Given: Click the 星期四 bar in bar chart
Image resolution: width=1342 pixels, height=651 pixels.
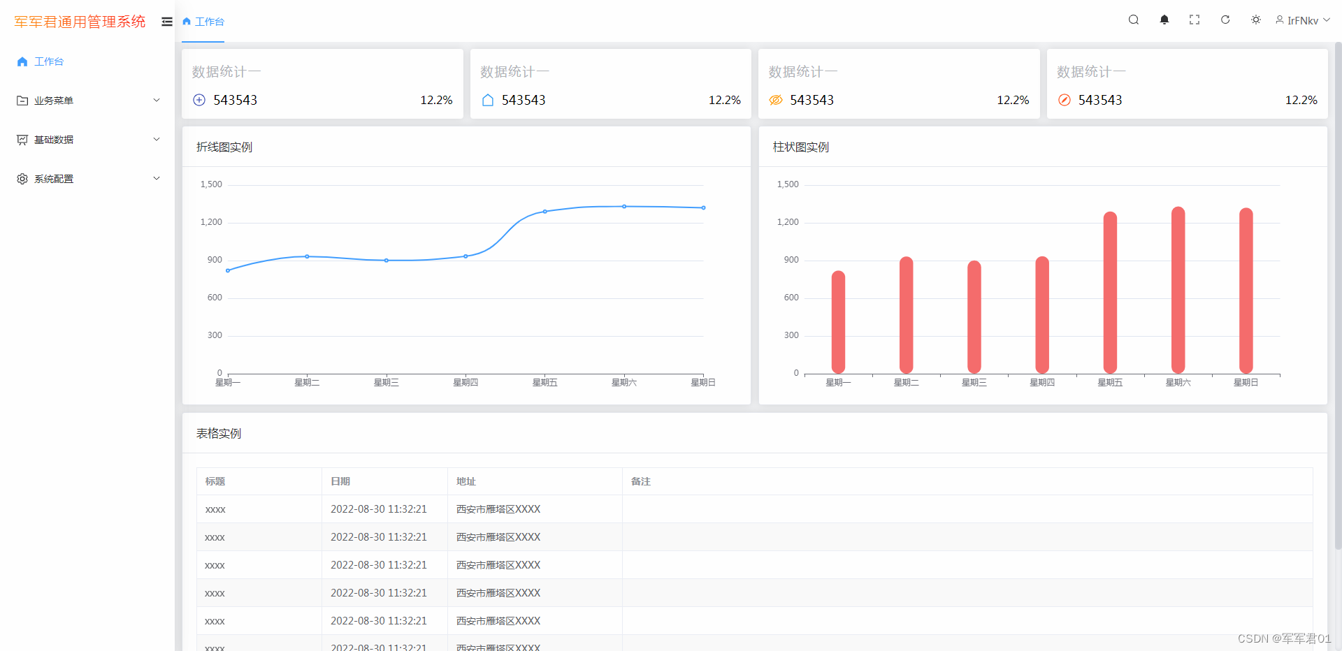Looking at the screenshot, I should click(1042, 315).
